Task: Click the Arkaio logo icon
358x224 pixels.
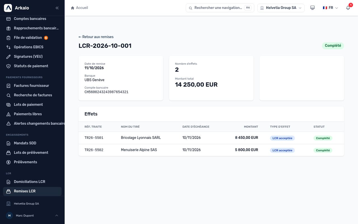Action: (8, 8)
